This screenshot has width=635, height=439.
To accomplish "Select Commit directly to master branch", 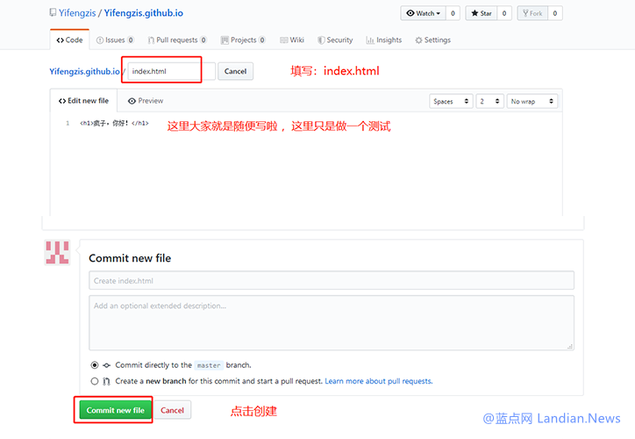I will 95,365.
